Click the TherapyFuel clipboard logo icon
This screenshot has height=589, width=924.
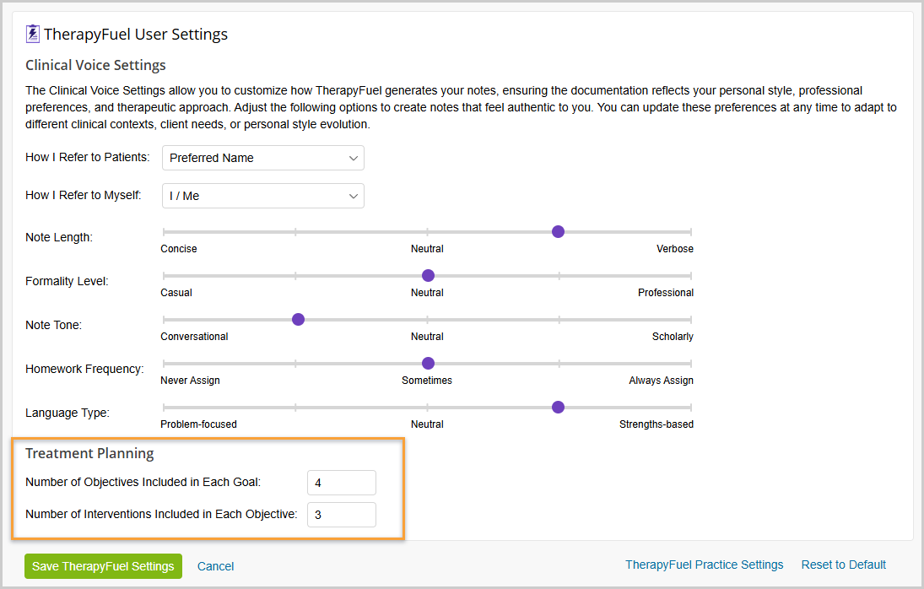point(32,34)
